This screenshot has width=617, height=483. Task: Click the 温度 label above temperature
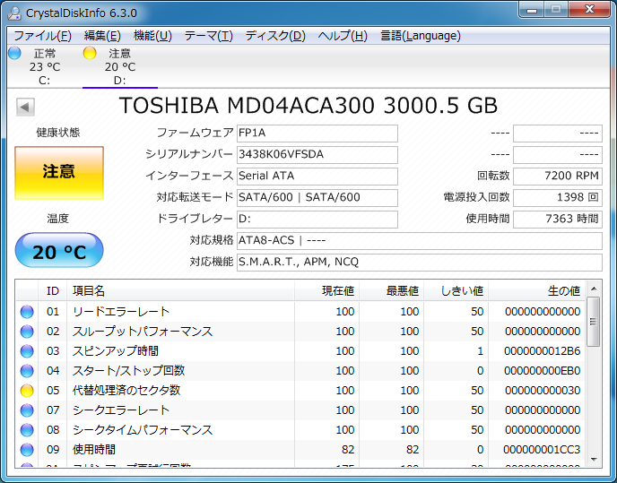(58, 219)
